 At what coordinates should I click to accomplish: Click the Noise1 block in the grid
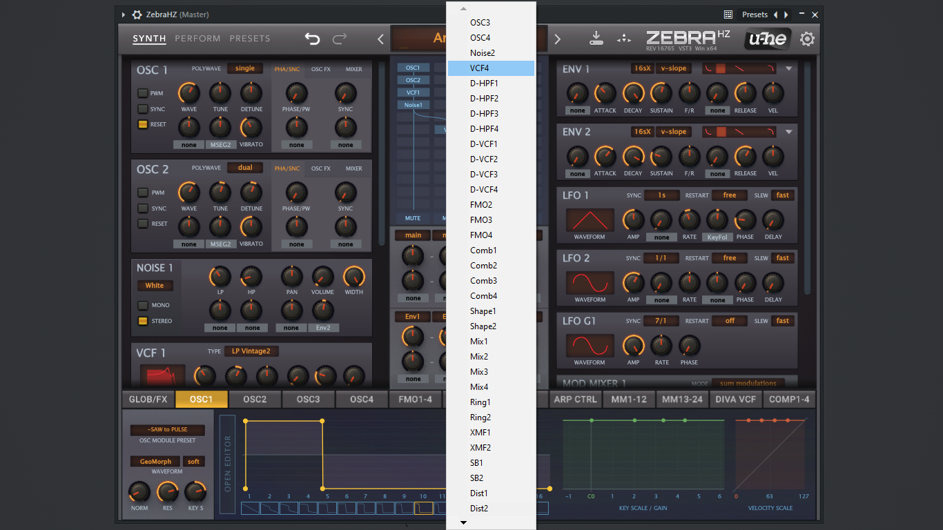click(413, 105)
